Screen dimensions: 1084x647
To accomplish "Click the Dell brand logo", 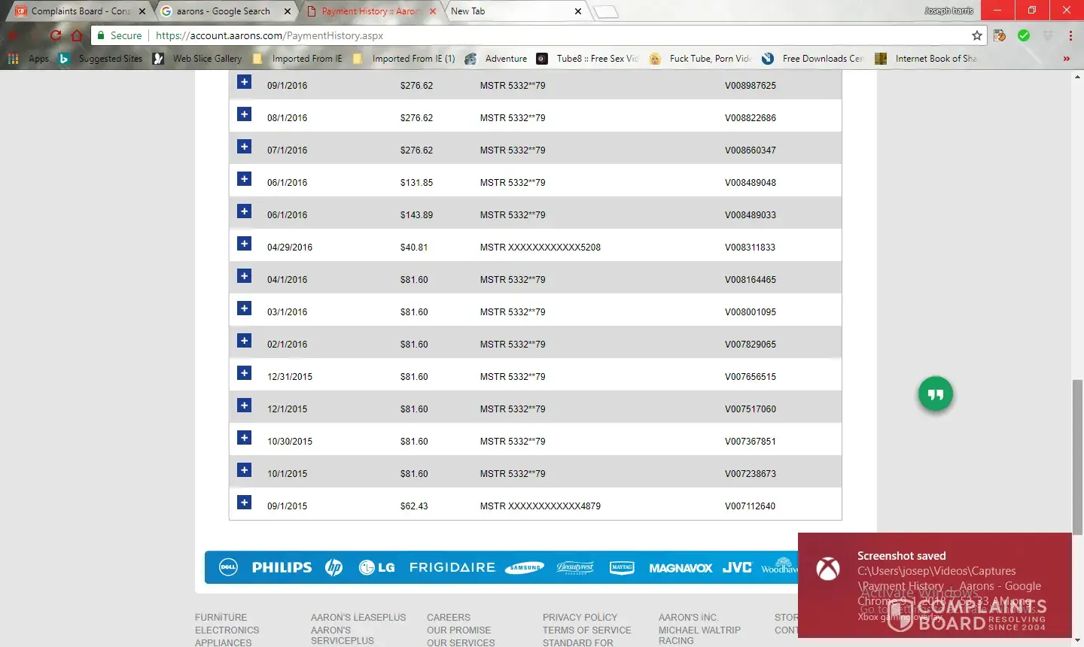I will click(228, 567).
